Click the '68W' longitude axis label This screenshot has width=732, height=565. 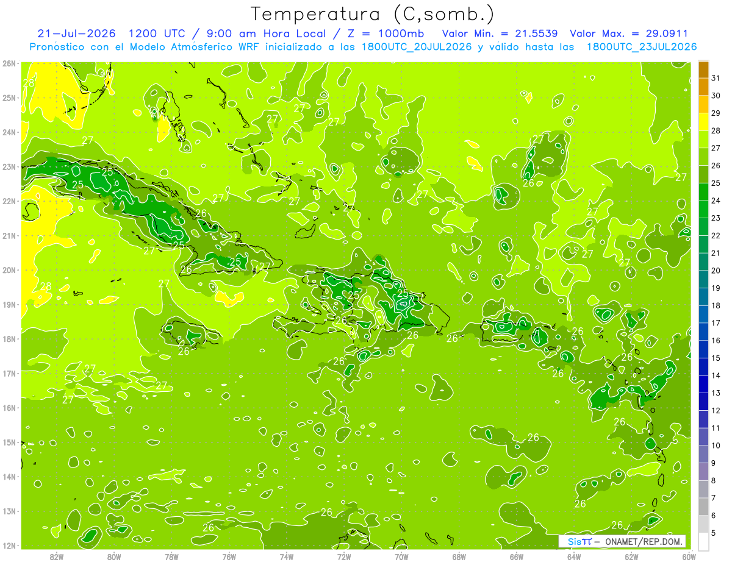point(459,556)
